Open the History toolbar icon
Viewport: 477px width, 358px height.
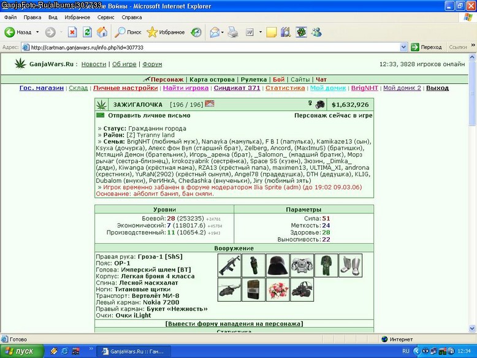click(x=196, y=32)
